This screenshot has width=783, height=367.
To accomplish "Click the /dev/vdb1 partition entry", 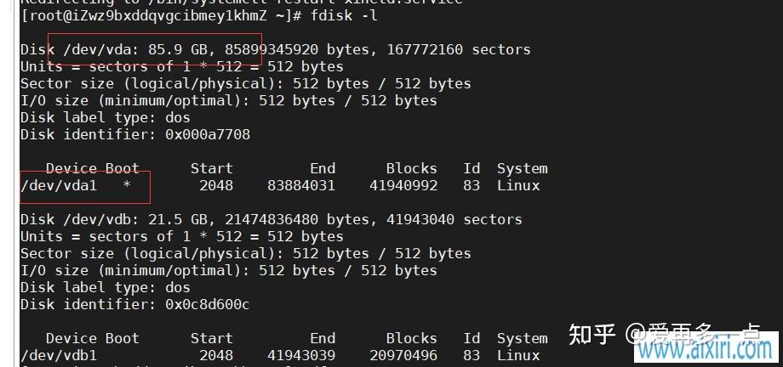I will coord(59,355).
